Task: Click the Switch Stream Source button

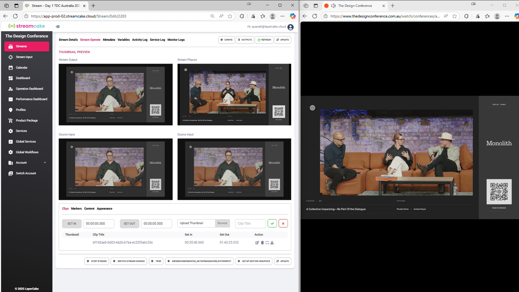Action: (129, 261)
